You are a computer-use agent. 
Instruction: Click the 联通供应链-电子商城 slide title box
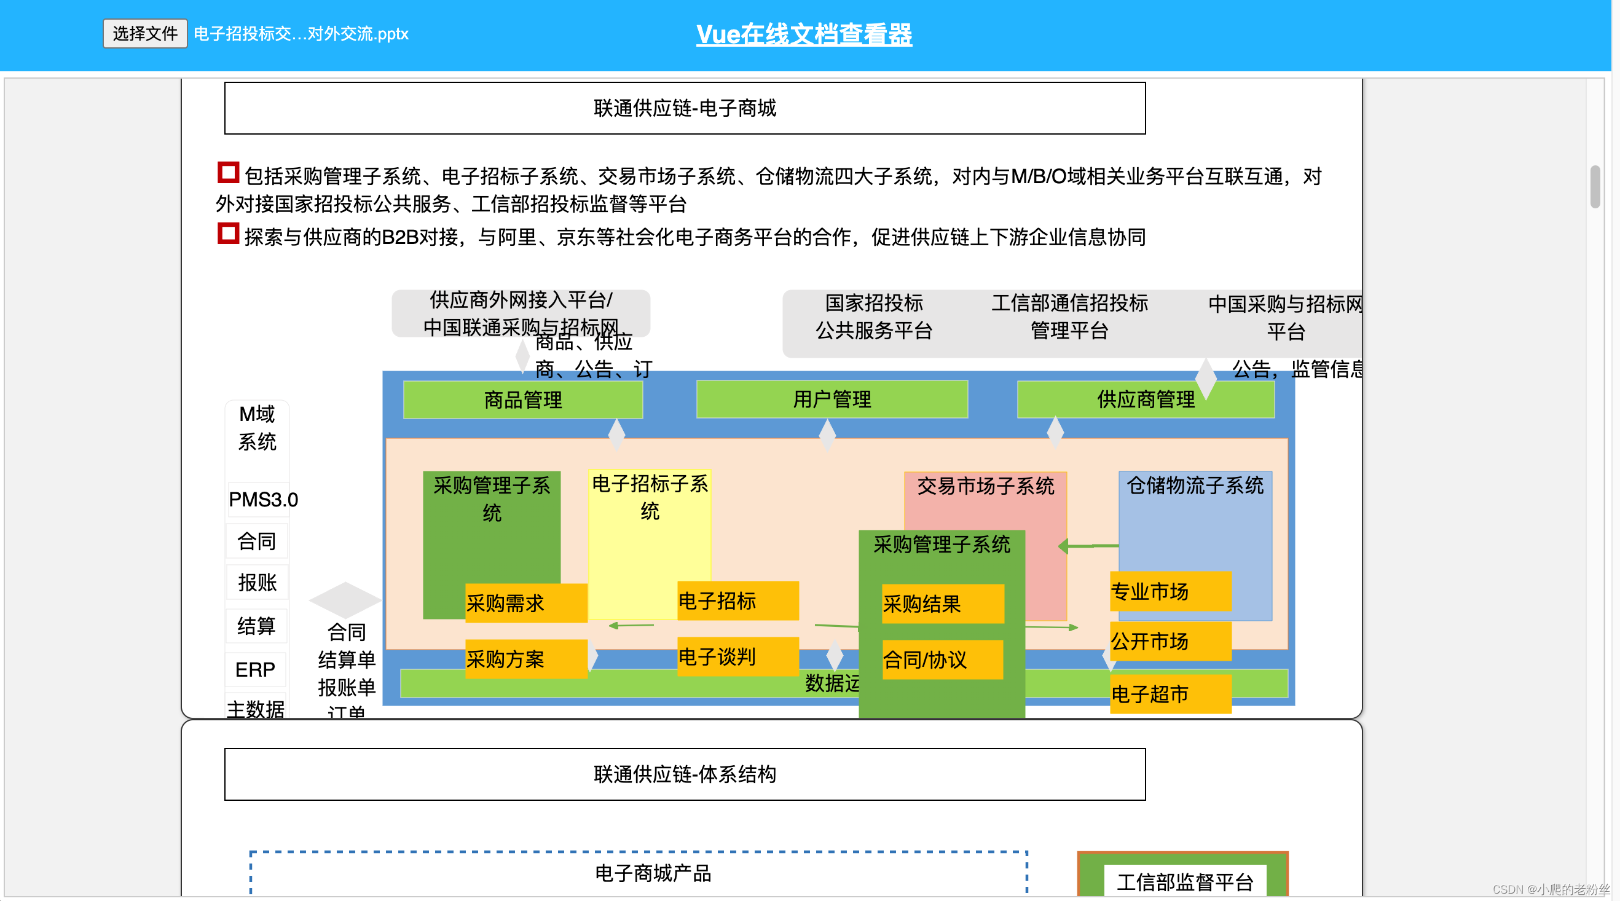coord(684,108)
